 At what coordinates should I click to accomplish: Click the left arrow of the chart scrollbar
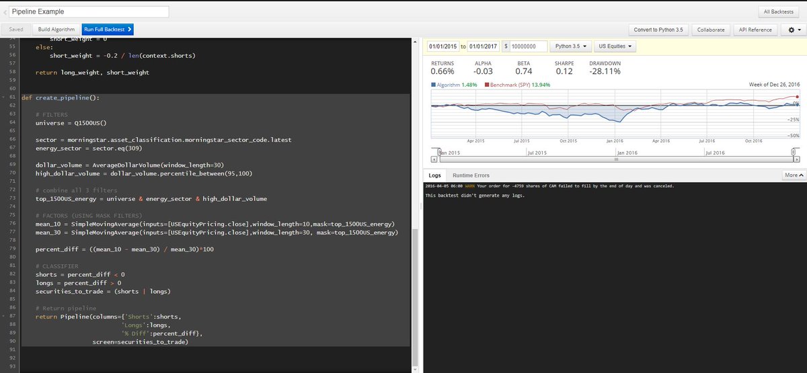point(434,160)
